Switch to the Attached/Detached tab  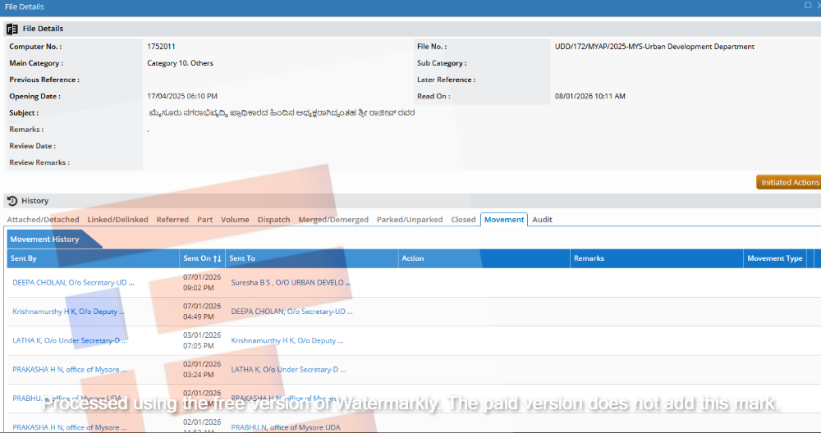click(43, 220)
